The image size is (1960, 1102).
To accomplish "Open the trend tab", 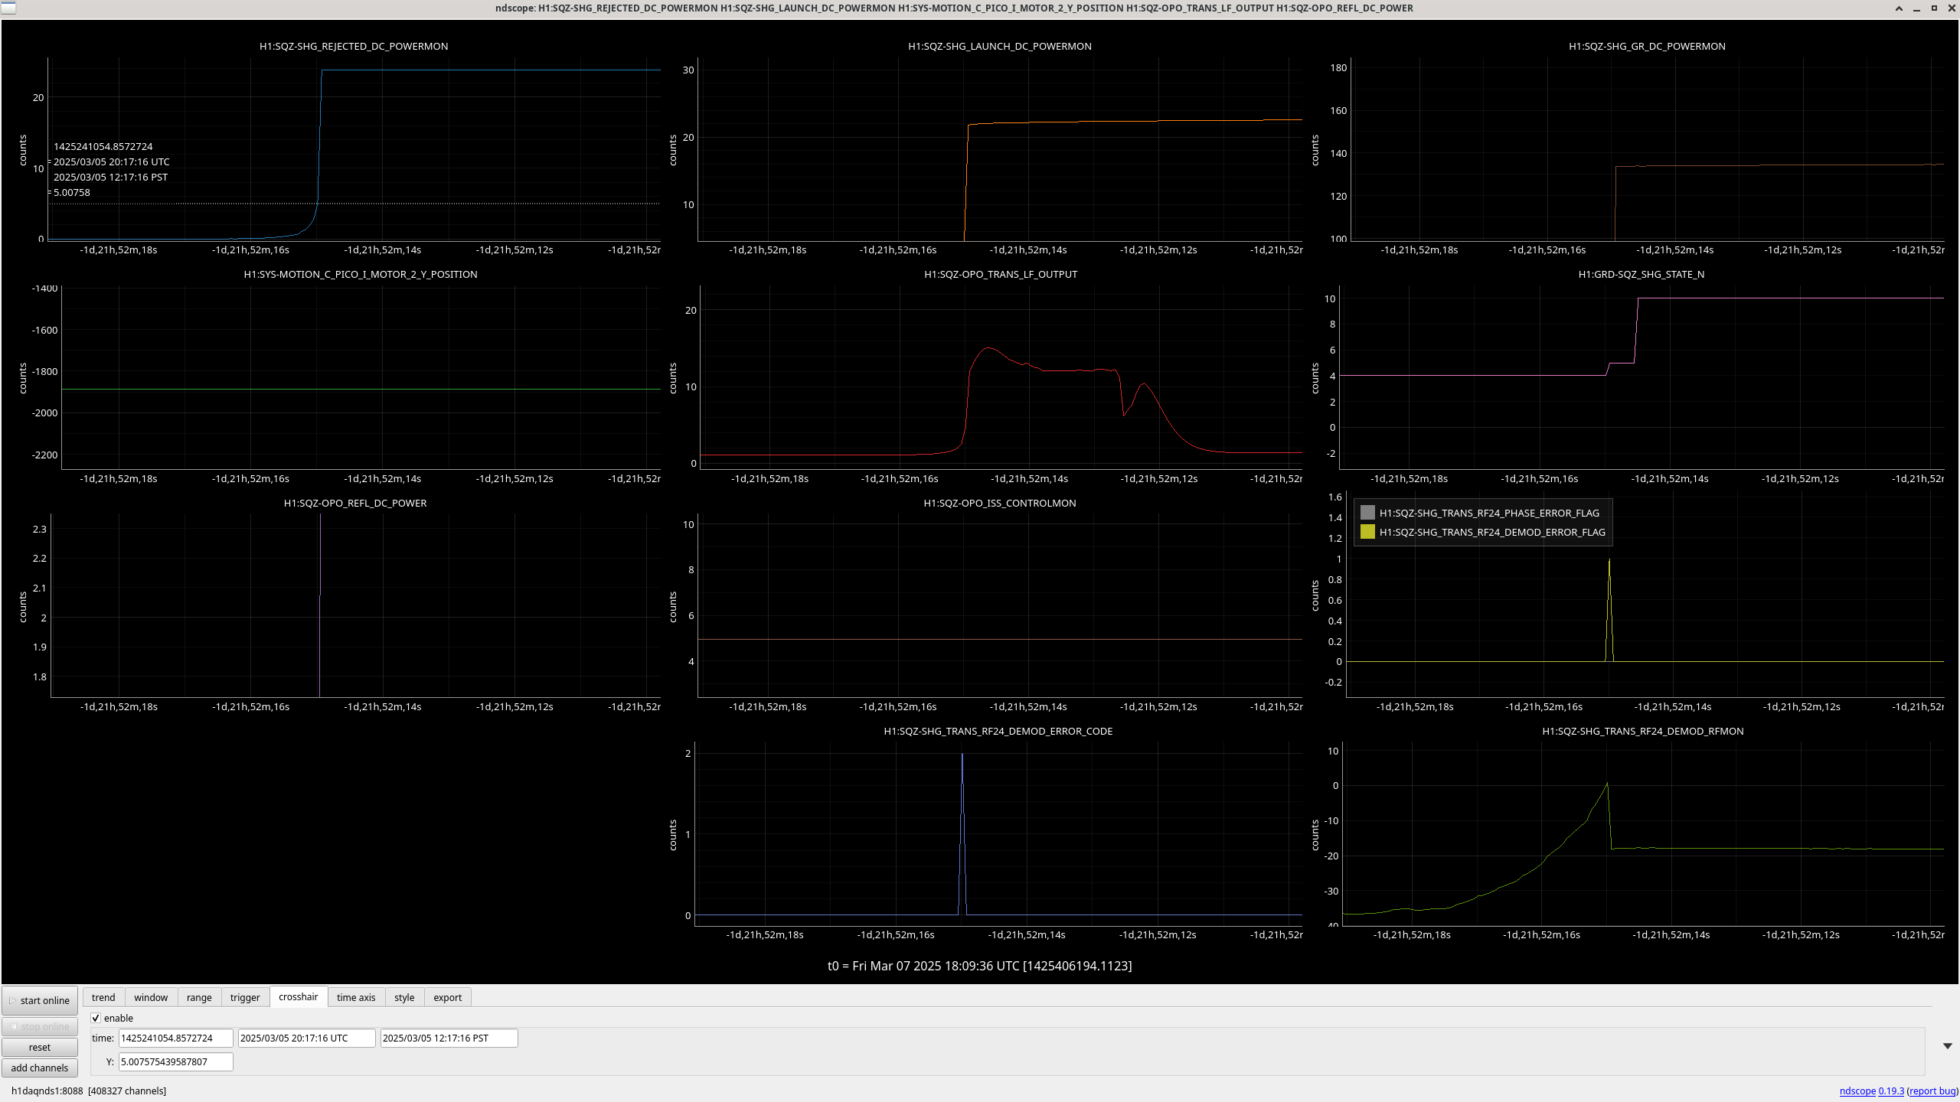I will (x=103, y=997).
